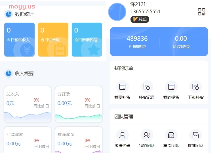Tap the round blue profile avatar
This screenshot has width=219, height=153.
coord(117,12)
